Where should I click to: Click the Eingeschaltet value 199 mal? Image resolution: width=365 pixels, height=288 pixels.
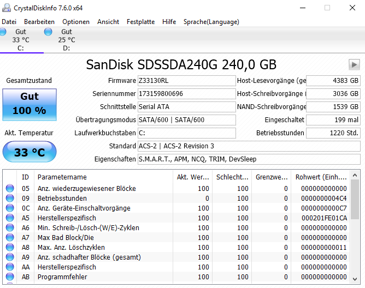[x=333, y=120]
